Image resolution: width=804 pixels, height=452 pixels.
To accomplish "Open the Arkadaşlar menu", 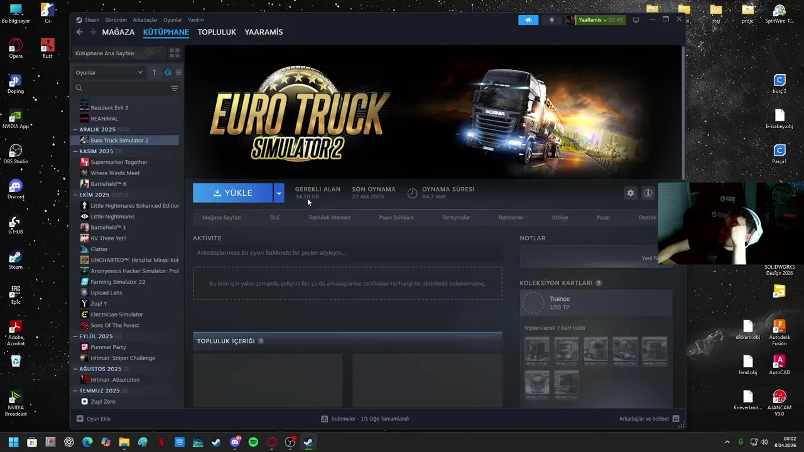I will [145, 20].
